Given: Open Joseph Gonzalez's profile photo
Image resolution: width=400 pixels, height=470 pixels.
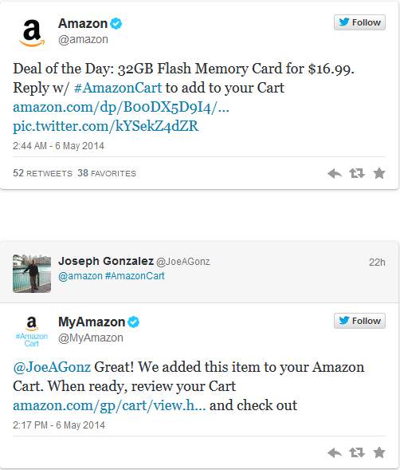Looking at the screenshot, I should 32,274.
